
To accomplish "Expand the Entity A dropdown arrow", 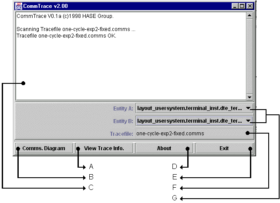I will click(x=248, y=108).
